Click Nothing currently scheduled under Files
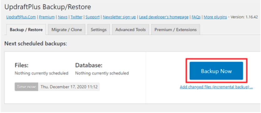The width and height of the screenshot is (261, 113). (42, 73)
